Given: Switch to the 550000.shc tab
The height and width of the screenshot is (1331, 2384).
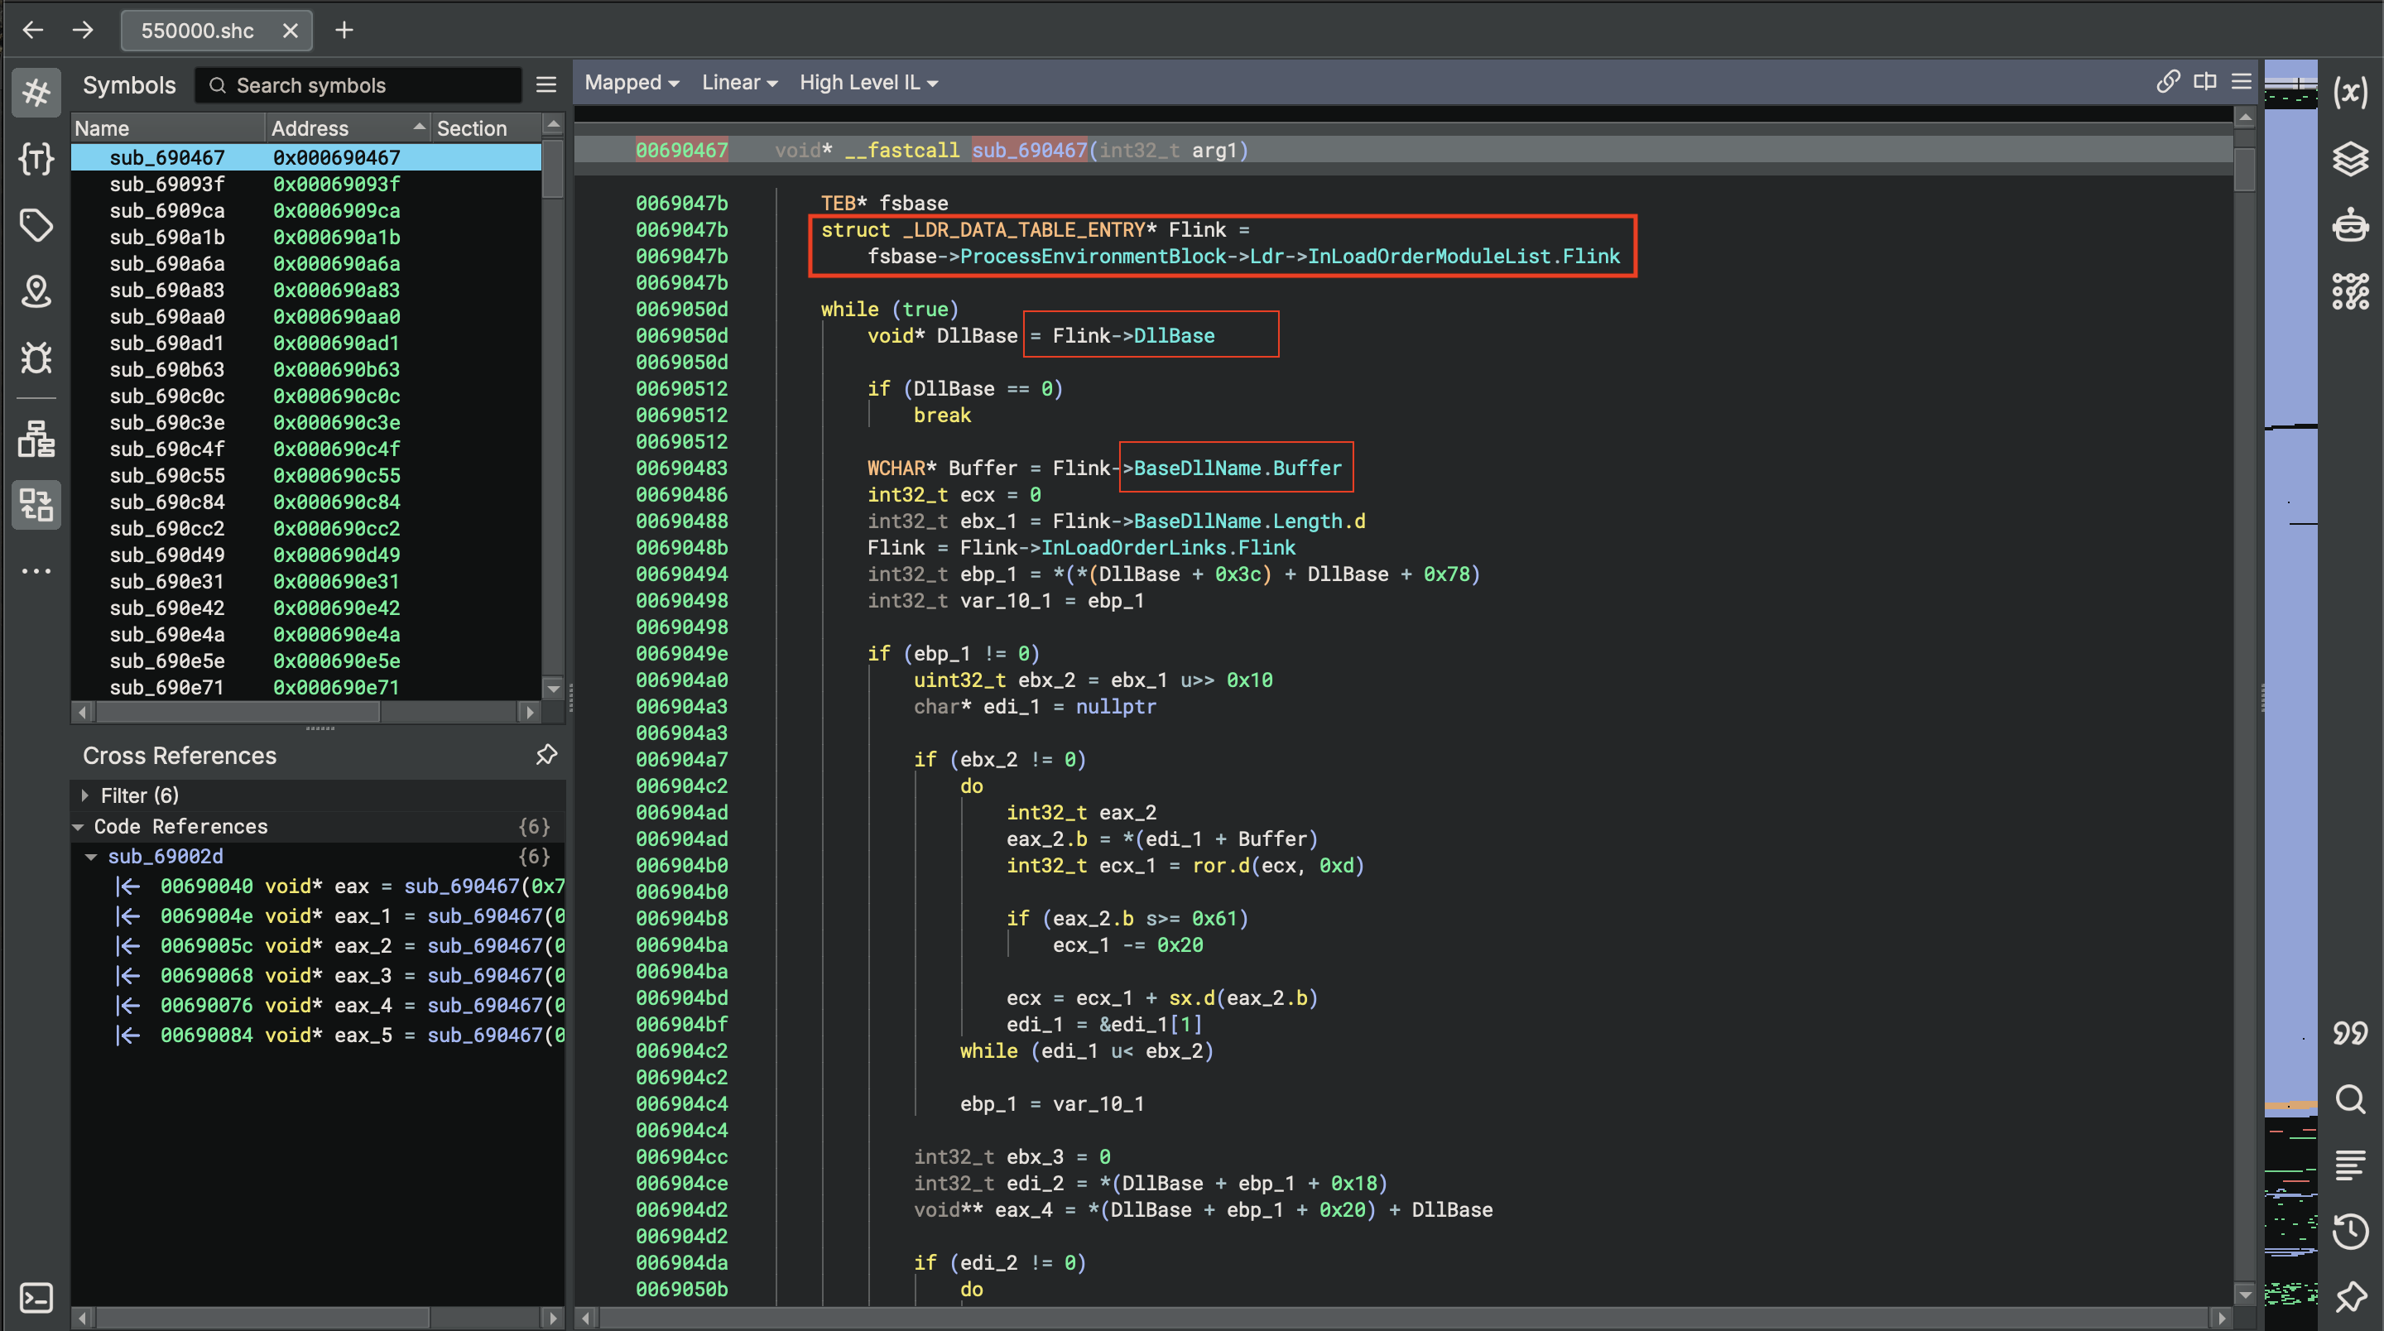Looking at the screenshot, I should click(x=197, y=31).
